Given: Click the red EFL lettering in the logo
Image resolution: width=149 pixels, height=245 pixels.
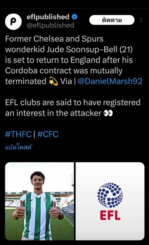Looking at the screenshot, I should click(x=110, y=215).
